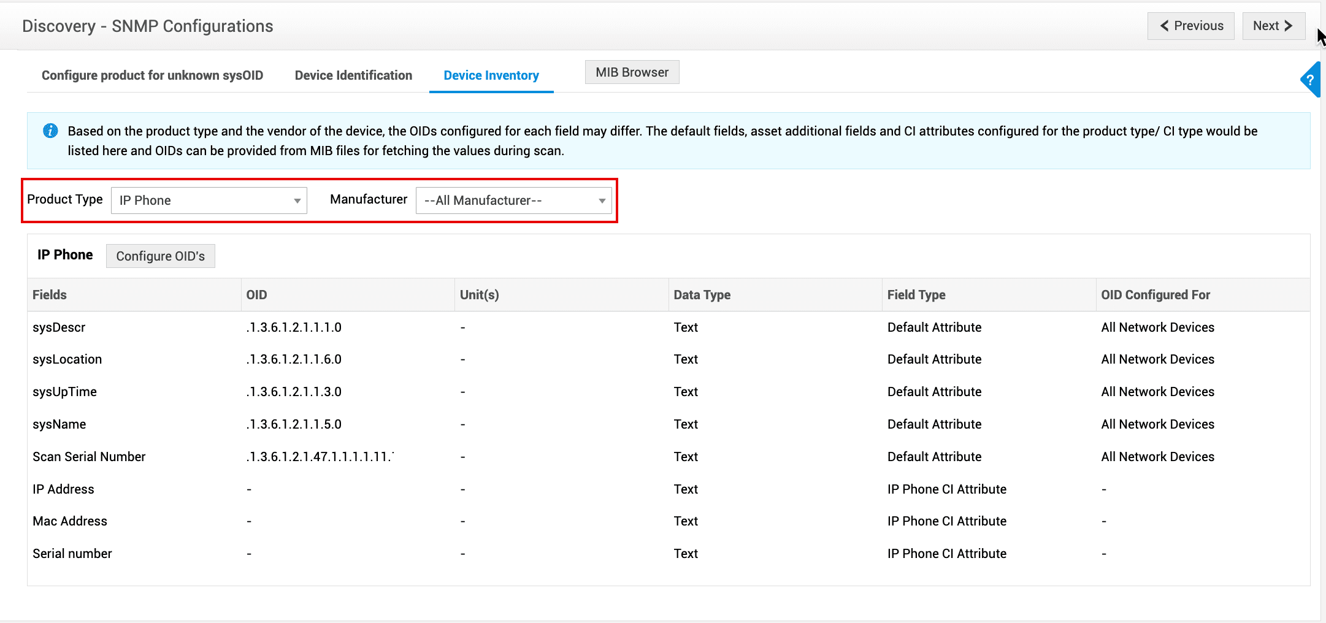Switch to Device Identification tab

click(x=353, y=75)
